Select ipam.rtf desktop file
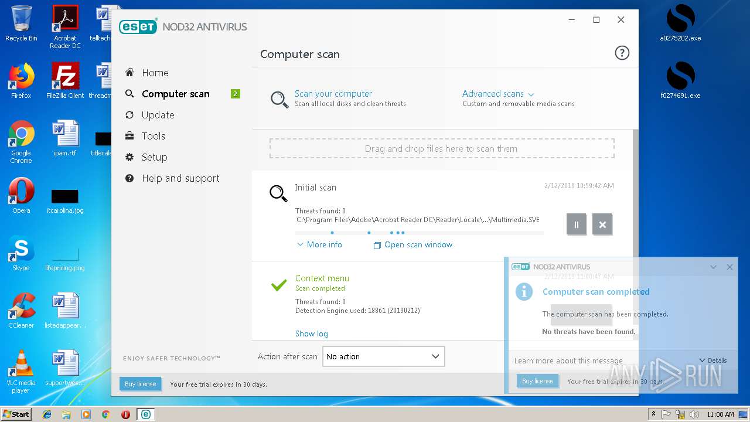Image resolution: width=750 pixels, height=422 pixels. click(65, 138)
